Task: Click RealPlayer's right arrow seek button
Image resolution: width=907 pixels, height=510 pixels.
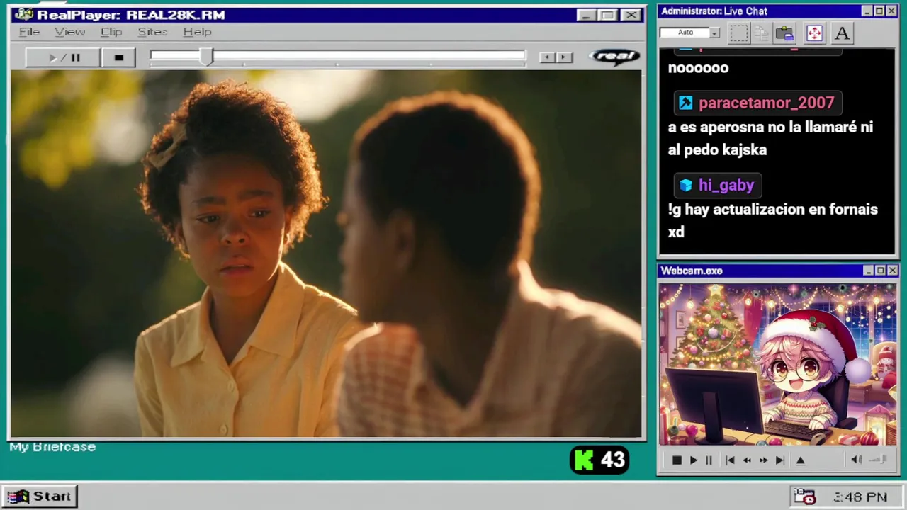Action: coord(564,57)
